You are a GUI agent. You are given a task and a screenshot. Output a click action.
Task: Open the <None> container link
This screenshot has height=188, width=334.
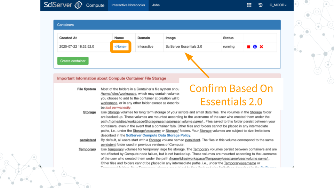pos(120,46)
